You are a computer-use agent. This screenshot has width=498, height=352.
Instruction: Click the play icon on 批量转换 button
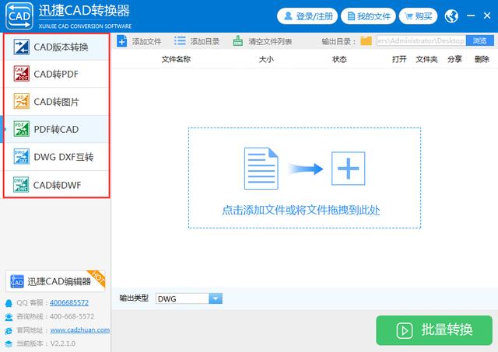pos(405,330)
